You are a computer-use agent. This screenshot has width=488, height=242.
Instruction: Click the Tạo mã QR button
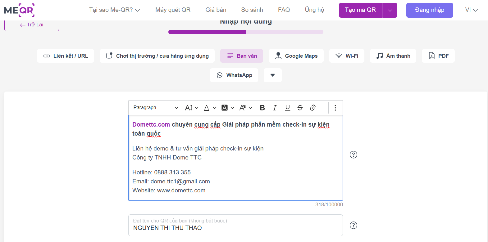360,10
